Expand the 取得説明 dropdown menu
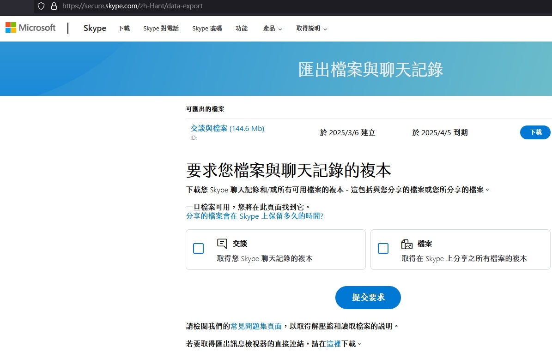Viewport: 552px width, 352px height. [311, 29]
